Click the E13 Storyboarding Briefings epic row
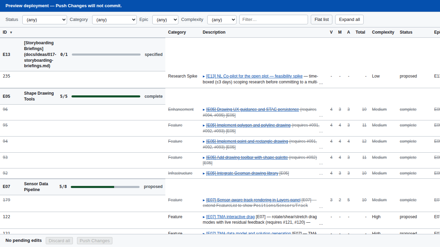440x247 pixels. (x=82, y=55)
